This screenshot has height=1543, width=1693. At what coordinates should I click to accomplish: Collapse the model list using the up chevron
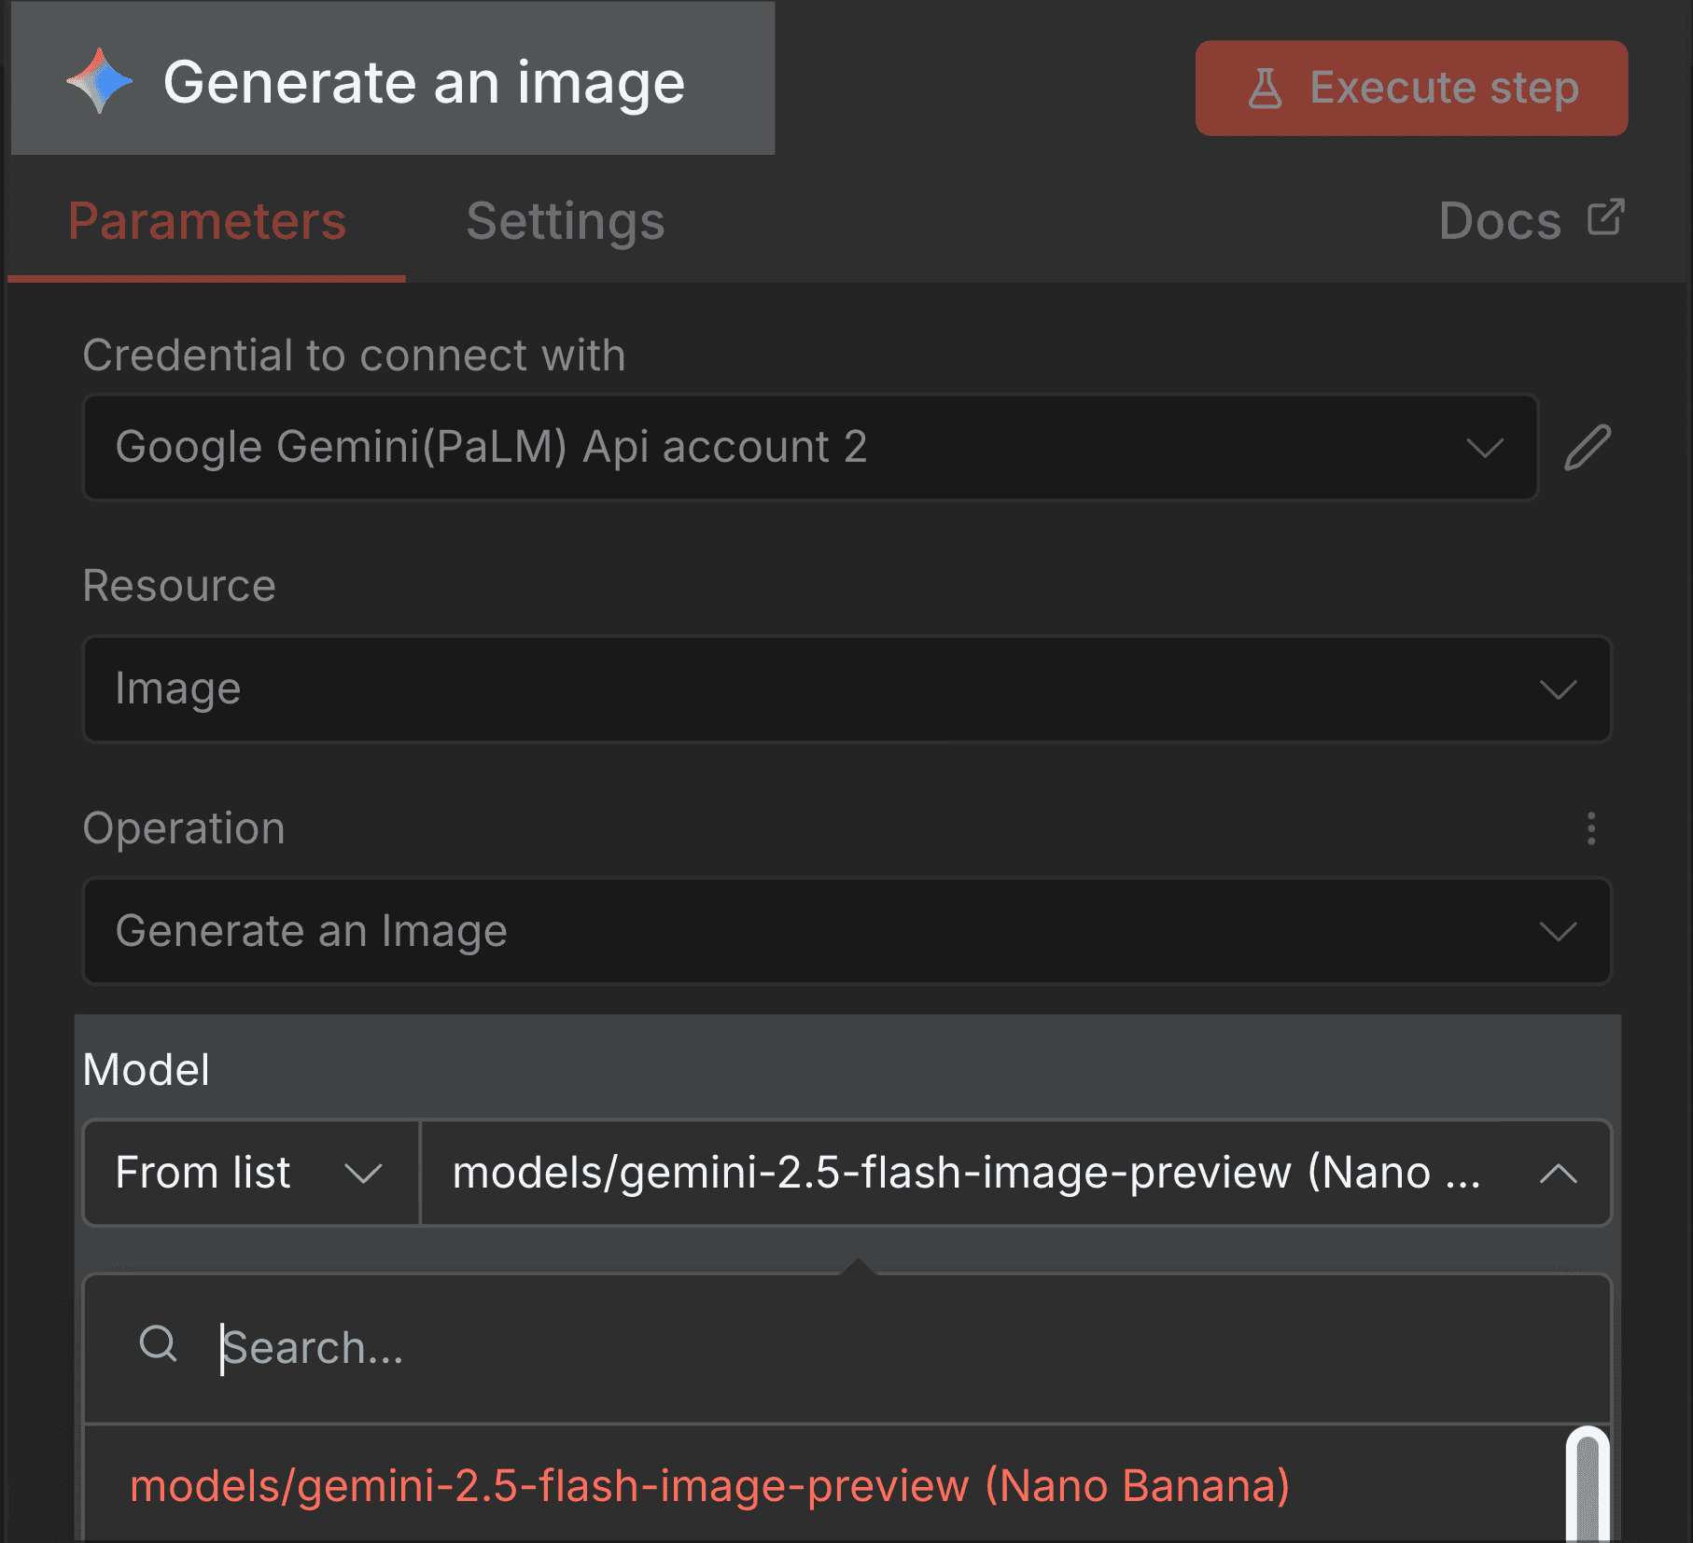point(1559,1173)
